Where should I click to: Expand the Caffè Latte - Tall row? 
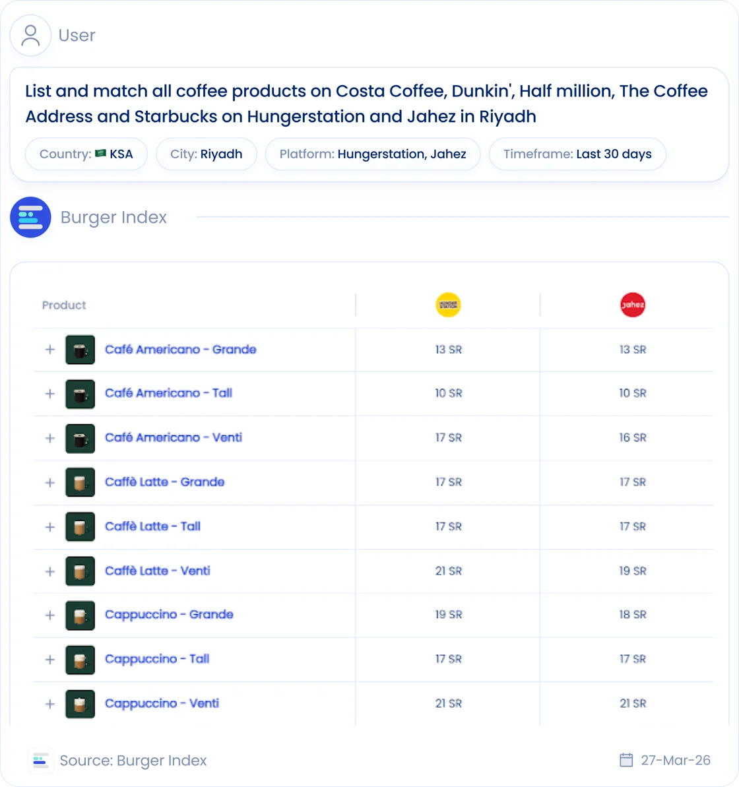(x=49, y=527)
